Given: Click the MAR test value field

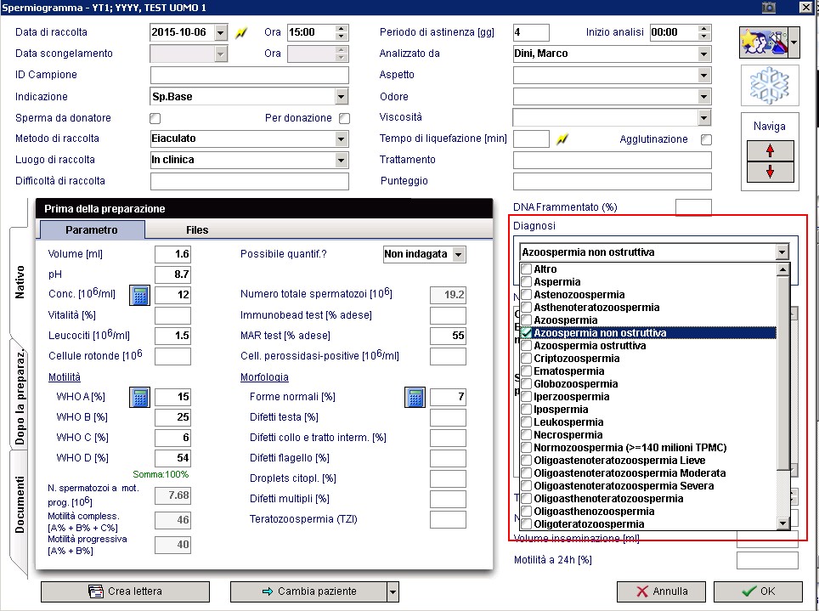Looking at the screenshot, I should coord(448,336).
